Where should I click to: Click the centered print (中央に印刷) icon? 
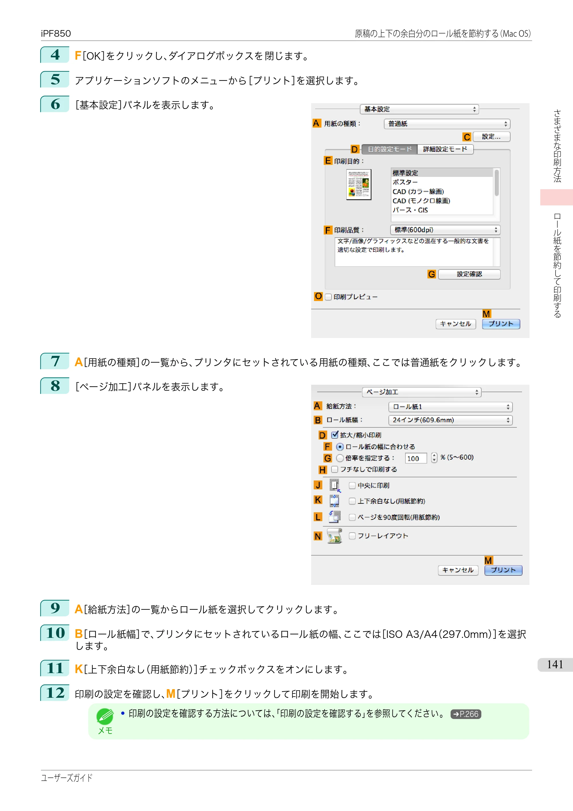click(x=335, y=485)
